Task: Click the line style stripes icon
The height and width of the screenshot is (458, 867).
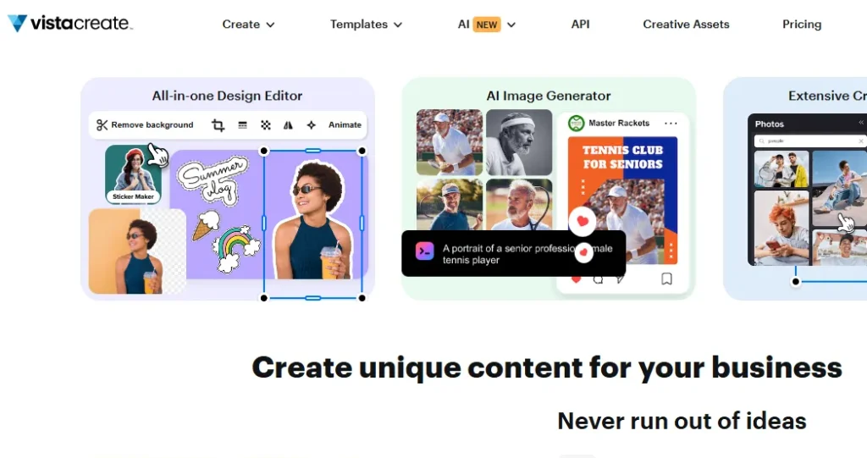Action: (242, 125)
